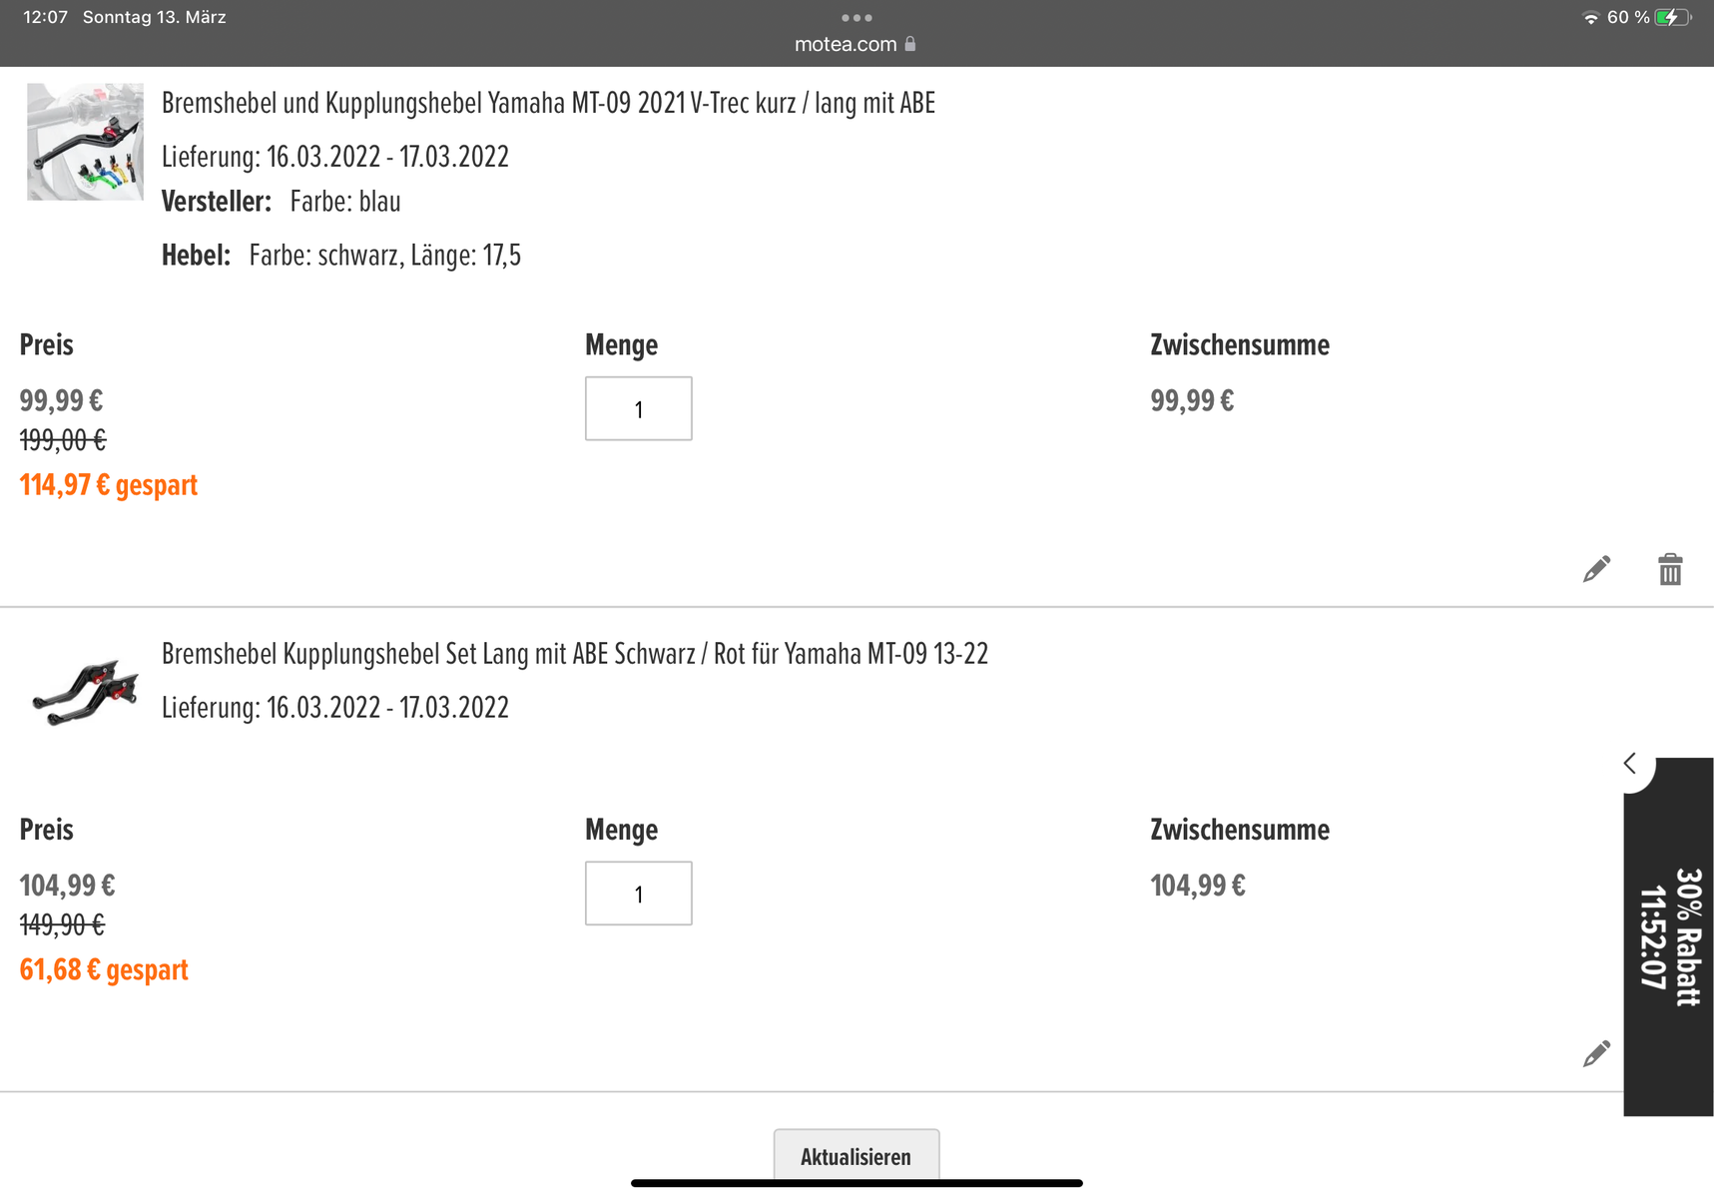Open the black/red lever set thumbnail
This screenshot has width=1714, height=1198.
(x=85, y=691)
